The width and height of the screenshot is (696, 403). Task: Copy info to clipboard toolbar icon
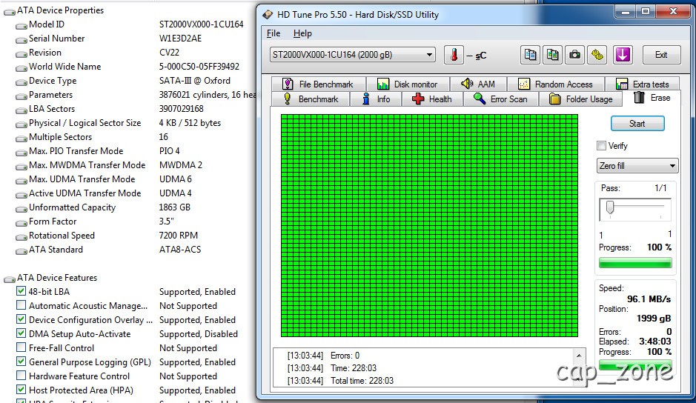tap(531, 55)
